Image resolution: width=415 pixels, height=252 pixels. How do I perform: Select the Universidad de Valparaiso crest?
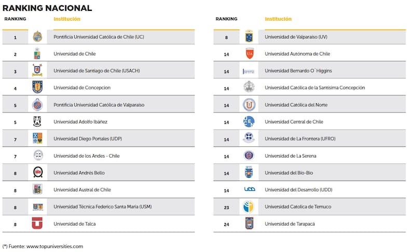click(x=249, y=37)
